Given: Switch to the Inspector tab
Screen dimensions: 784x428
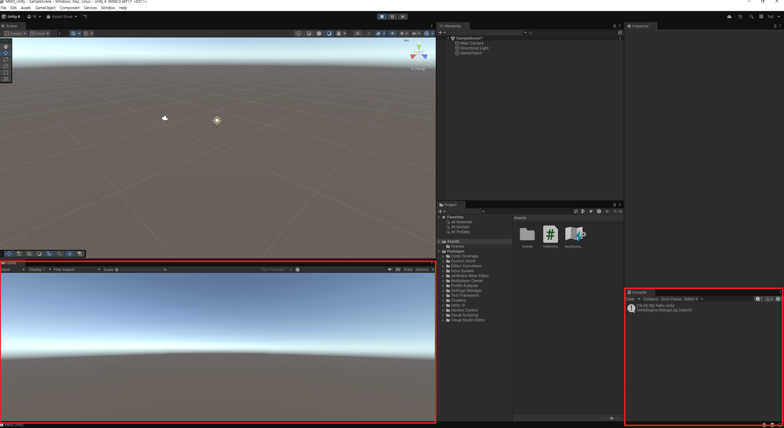Looking at the screenshot, I should click(x=640, y=26).
